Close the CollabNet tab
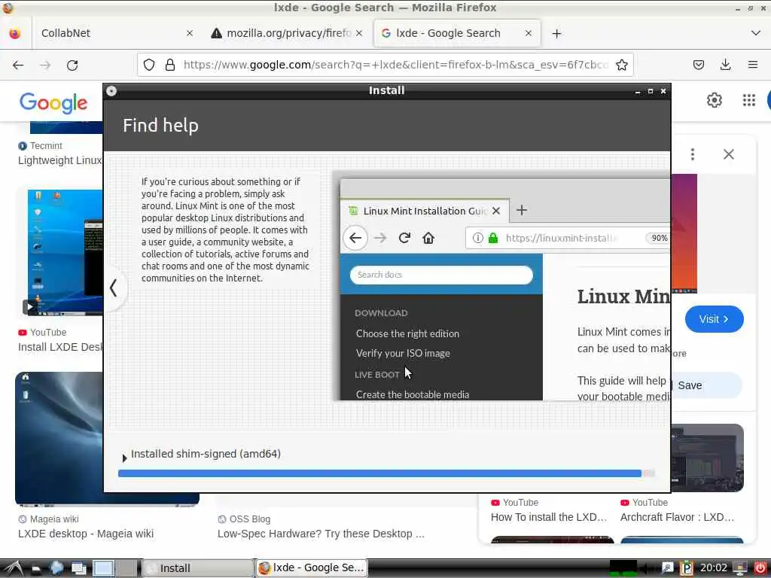 pyautogui.click(x=190, y=33)
